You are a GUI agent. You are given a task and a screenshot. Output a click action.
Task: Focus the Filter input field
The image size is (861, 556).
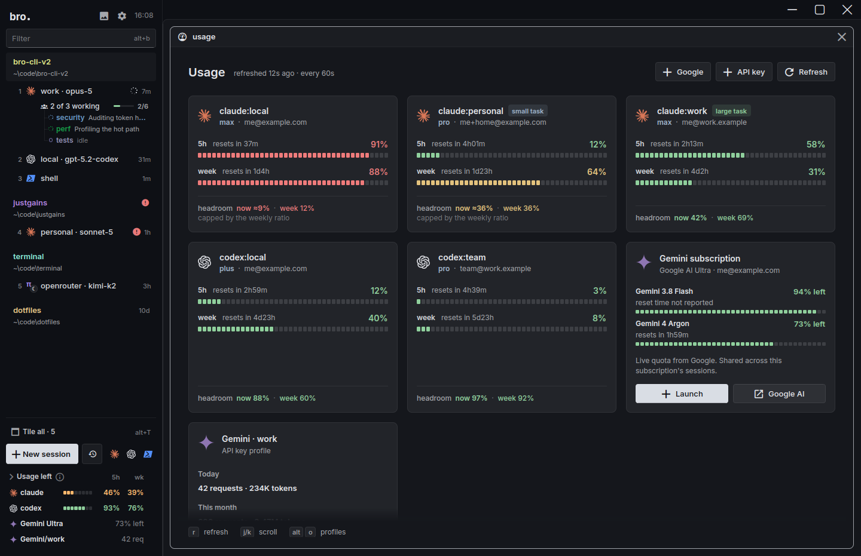click(81, 38)
